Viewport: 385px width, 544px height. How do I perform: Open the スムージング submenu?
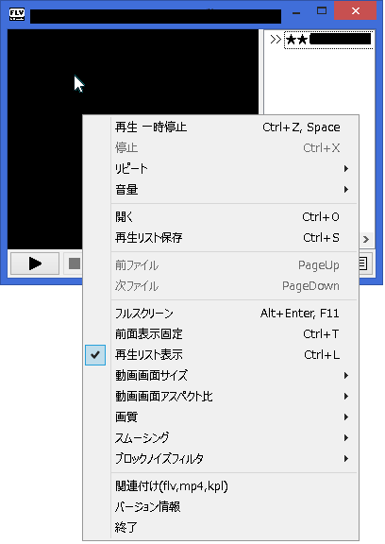coord(222,437)
